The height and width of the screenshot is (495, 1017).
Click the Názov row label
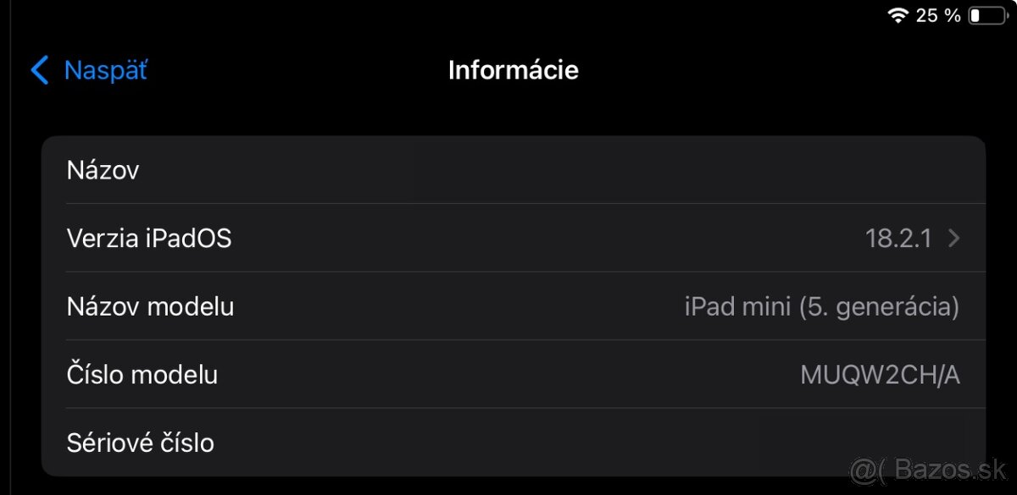point(103,170)
